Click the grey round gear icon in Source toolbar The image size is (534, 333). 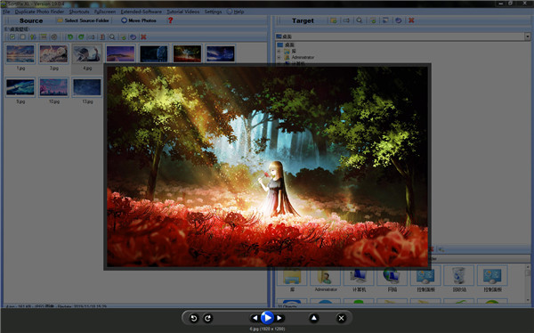(x=53, y=37)
